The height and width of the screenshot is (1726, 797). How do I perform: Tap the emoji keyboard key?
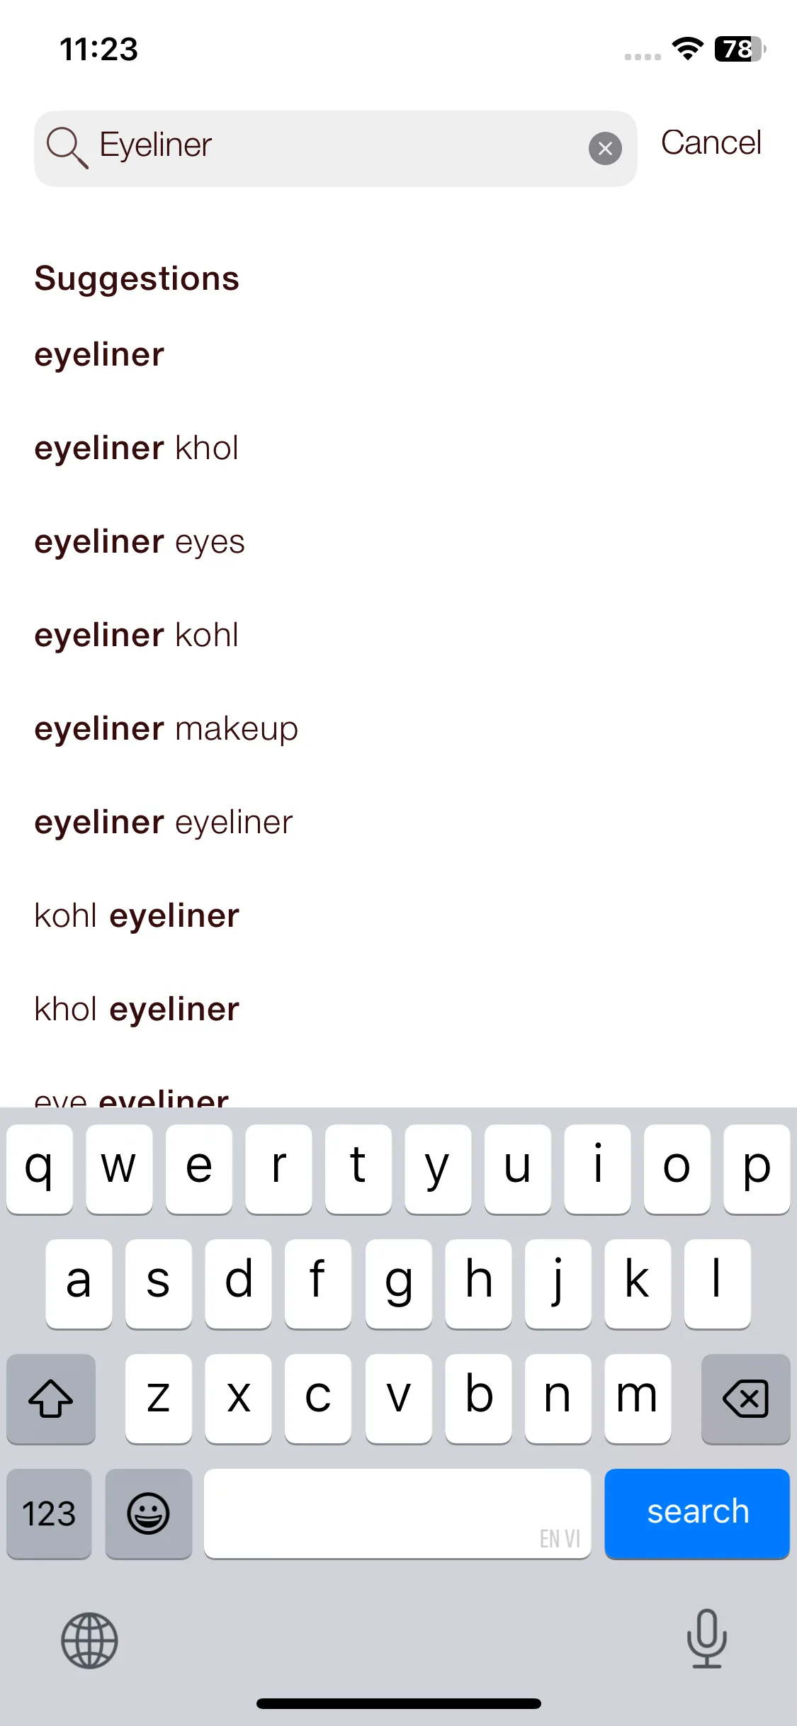(x=148, y=1513)
